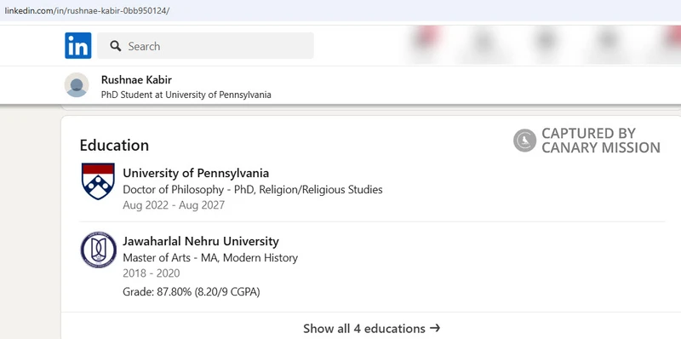The height and width of the screenshot is (339, 681).
Task: Click the Grade 87.80% CGPA text
Action: click(x=191, y=292)
